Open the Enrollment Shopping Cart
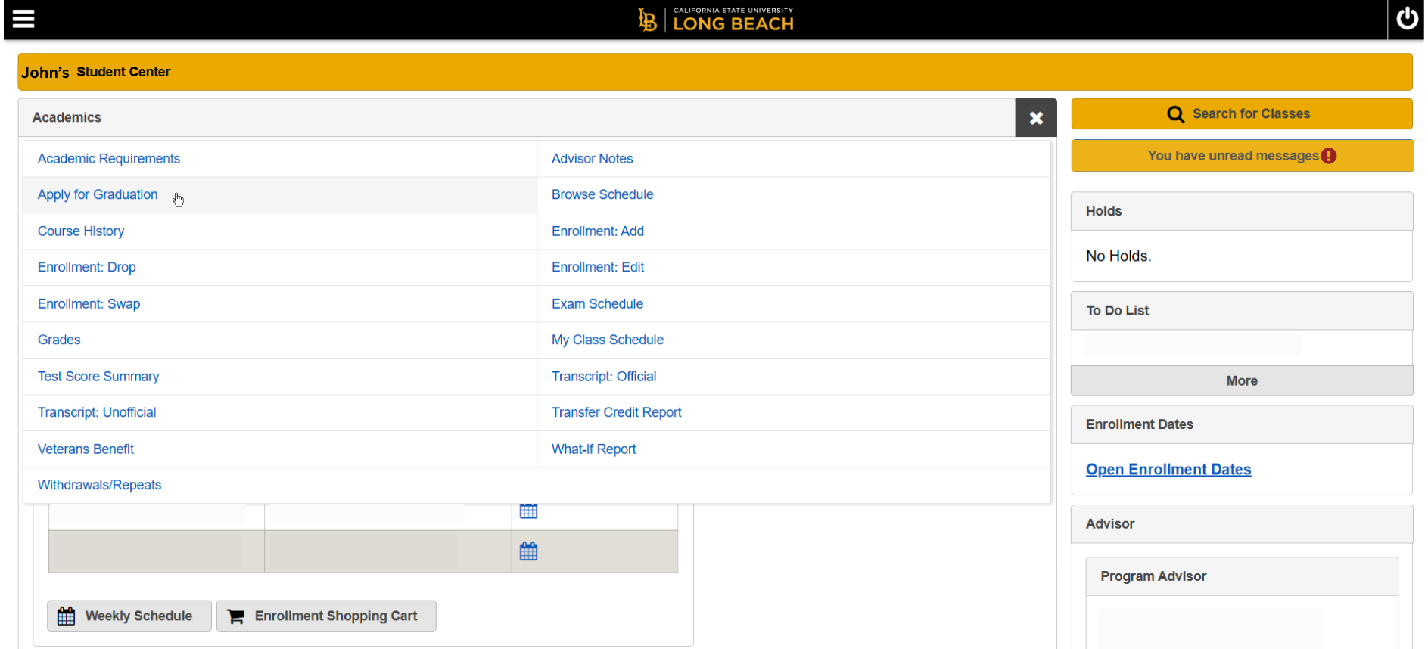 click(x=326, y=616)
